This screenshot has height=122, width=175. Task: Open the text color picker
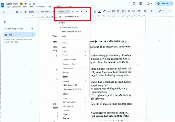99,11
